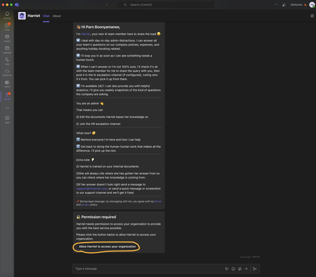This screenshot has height=277, width=316.
Task: Go back with the navigation arrow
Action: (x=107, y=5)
